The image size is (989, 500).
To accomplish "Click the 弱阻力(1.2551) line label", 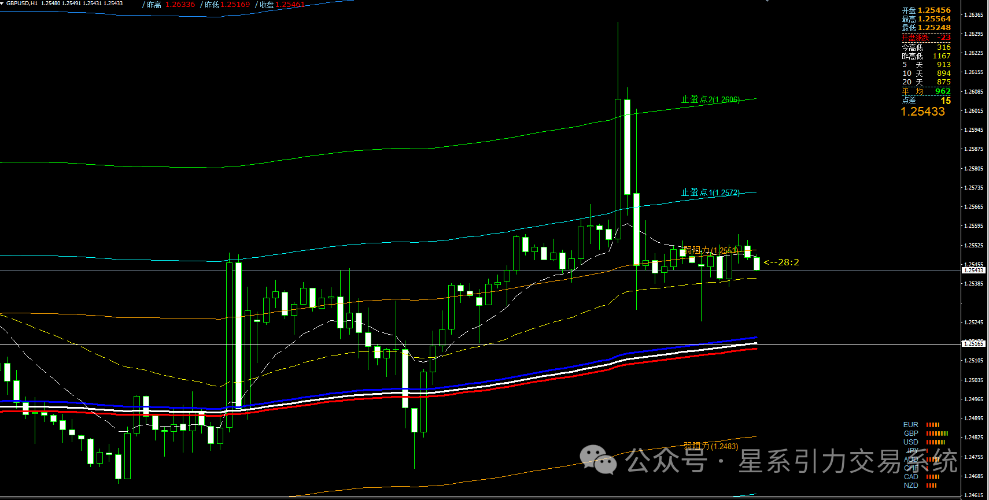I will point(711,250).
